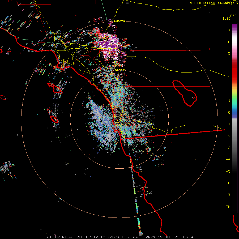Image resolution: width=239 pixels, height=239 pixels.
Task: Click the red segment of the color bar
Action: pos(234,72)
